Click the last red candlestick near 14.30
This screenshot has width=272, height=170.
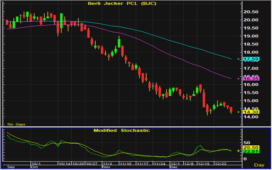pos(231,110)
